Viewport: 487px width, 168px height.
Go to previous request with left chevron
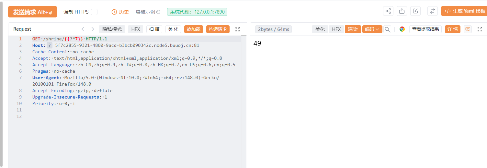[83, 29]
